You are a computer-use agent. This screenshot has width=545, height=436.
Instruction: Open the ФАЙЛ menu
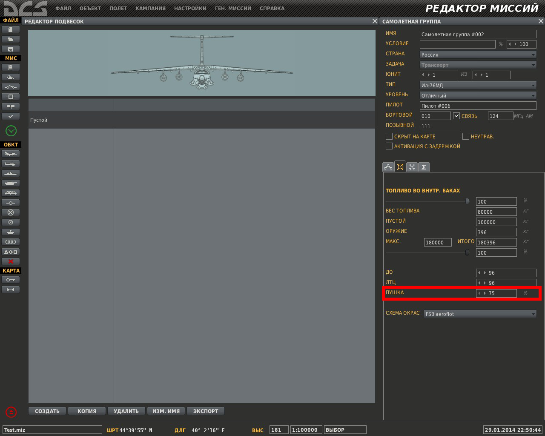(63, 8)
